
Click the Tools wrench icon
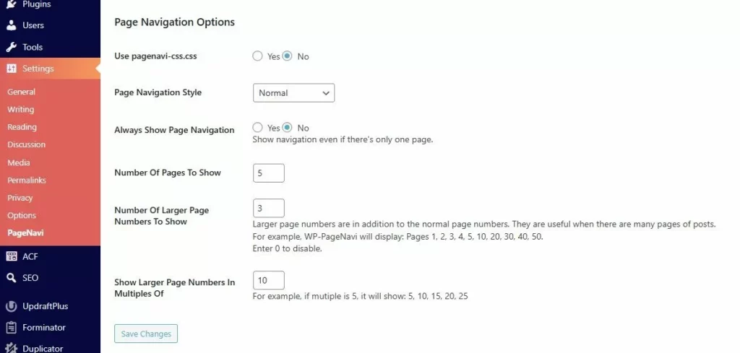pyautogui.click(x=11, y=47)
